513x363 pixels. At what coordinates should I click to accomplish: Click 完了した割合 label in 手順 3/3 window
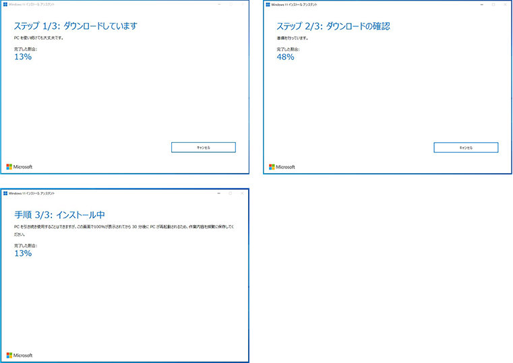point(26,245)
